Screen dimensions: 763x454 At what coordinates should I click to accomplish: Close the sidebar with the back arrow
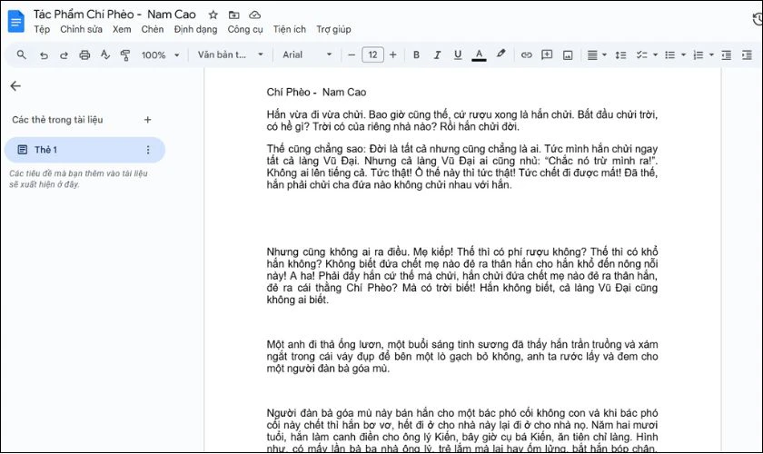15,86
